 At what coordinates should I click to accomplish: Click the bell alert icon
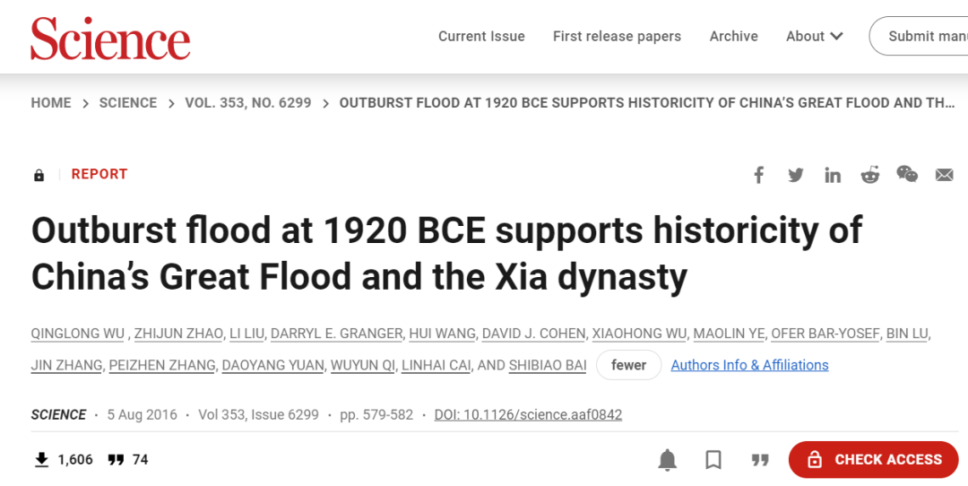tap(668, 459)
